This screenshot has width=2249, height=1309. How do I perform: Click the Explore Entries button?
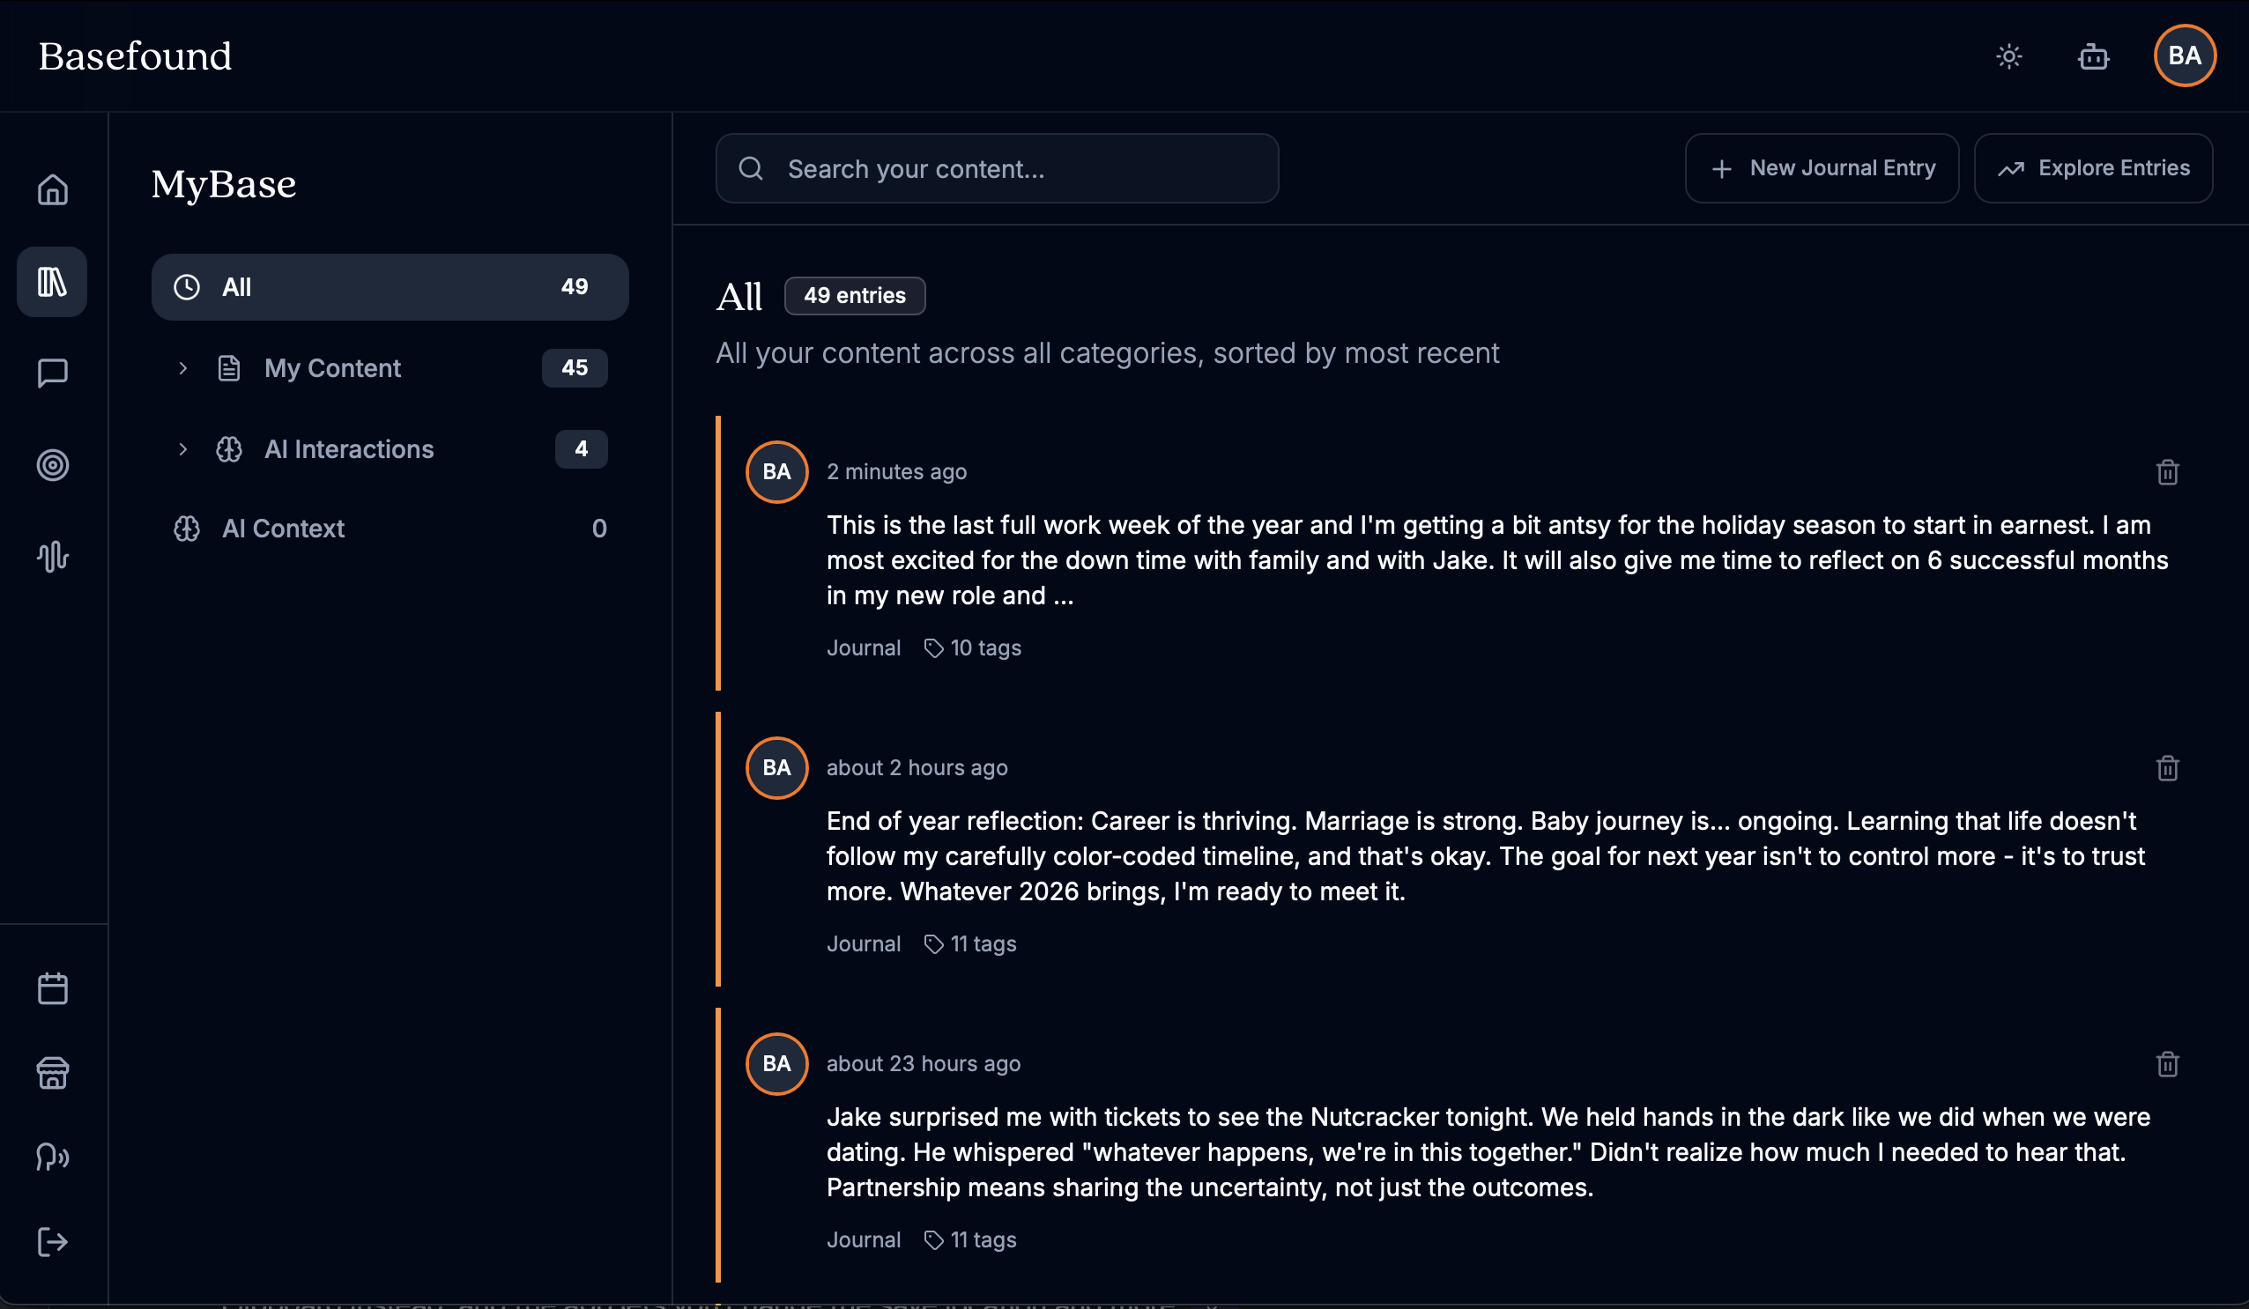pyautogui.click(x=2093, y=167)
